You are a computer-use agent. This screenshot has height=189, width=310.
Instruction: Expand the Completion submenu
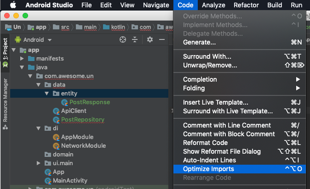[x=240, y=79]
